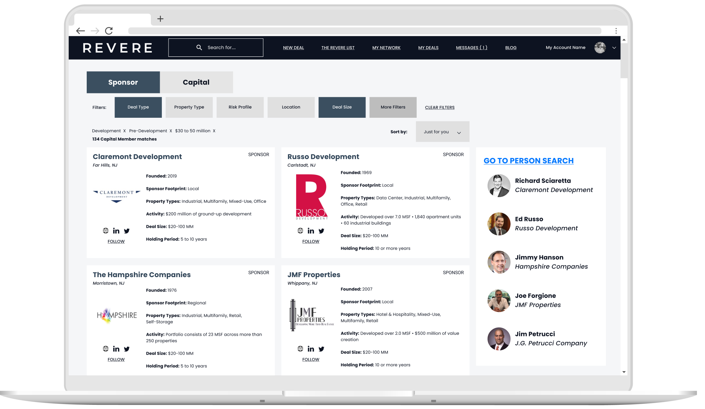Open Claremont Development Twitter icon
This screenshot has height=409, width=705.
pyautogui.click(x=127, y=231)
